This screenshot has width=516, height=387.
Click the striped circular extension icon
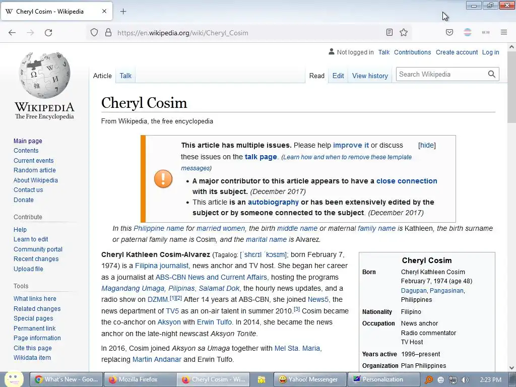pyautogui.click(x=467, y=32)
